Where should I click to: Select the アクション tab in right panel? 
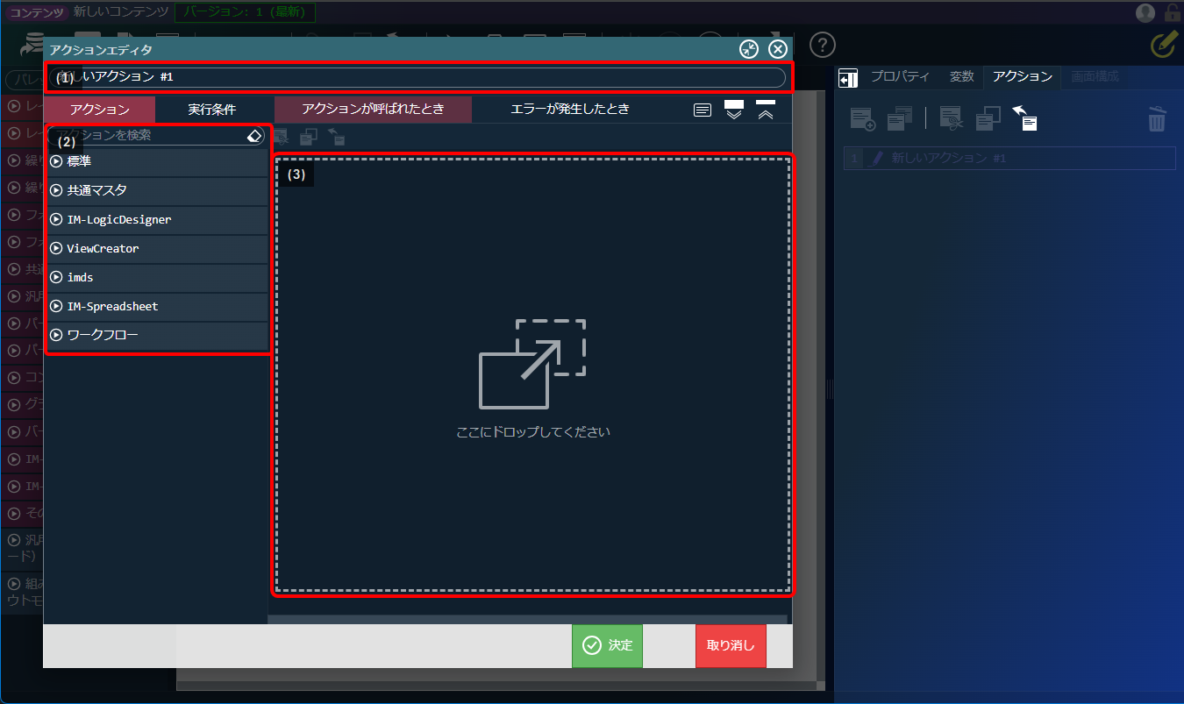(x=1023, y=77)
